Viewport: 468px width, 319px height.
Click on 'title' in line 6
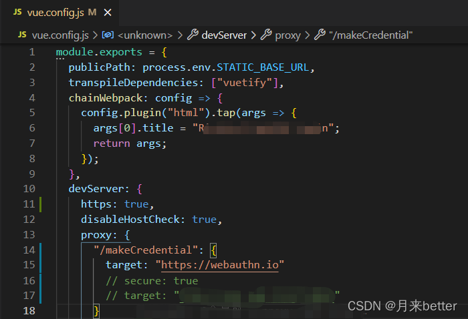[x=158, y=128]
